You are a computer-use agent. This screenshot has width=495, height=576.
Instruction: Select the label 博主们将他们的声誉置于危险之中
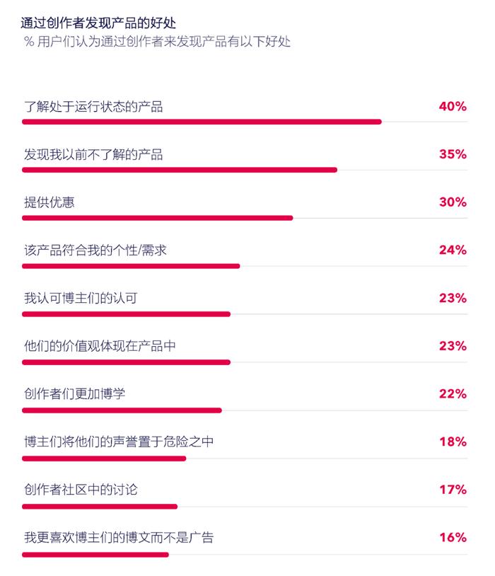pos(119,442)
